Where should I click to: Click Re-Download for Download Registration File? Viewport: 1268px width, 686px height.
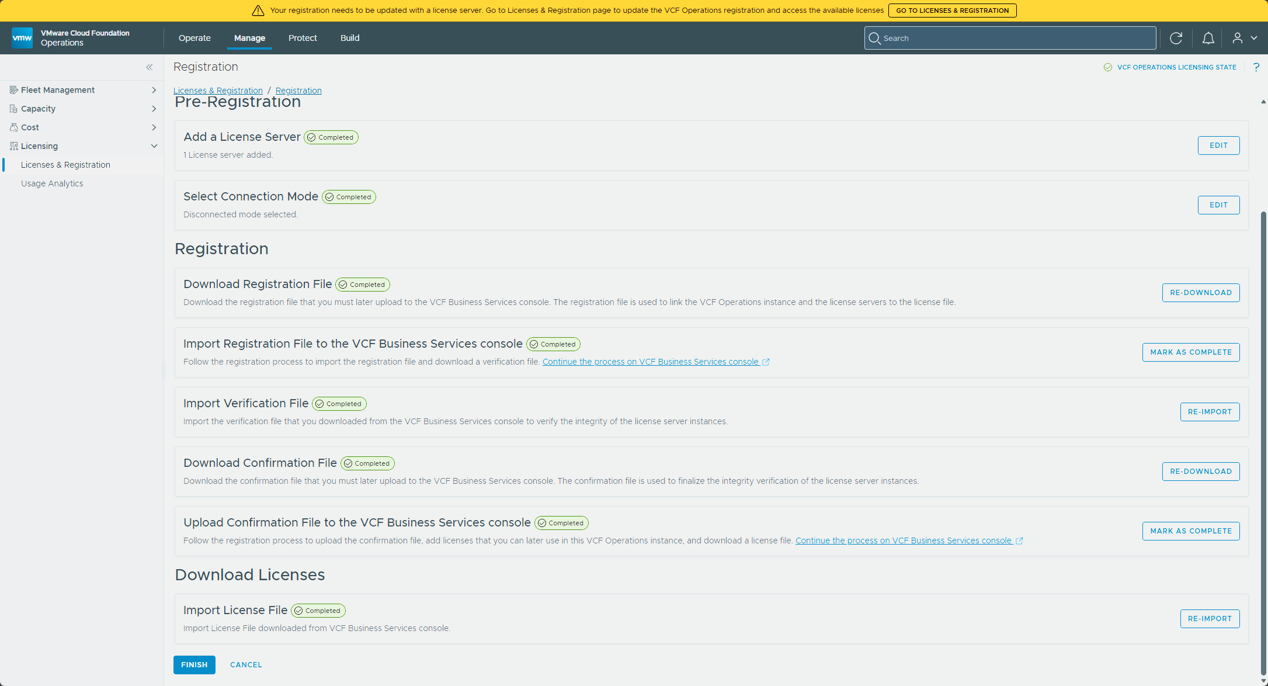[x=1201, y=293]
